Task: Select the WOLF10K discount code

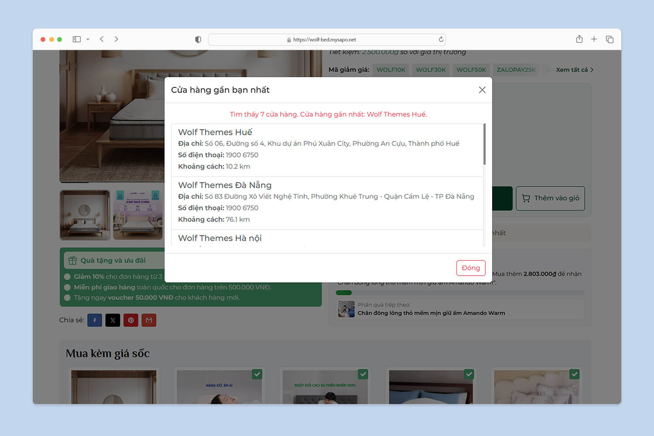Action: coord(391,70)
